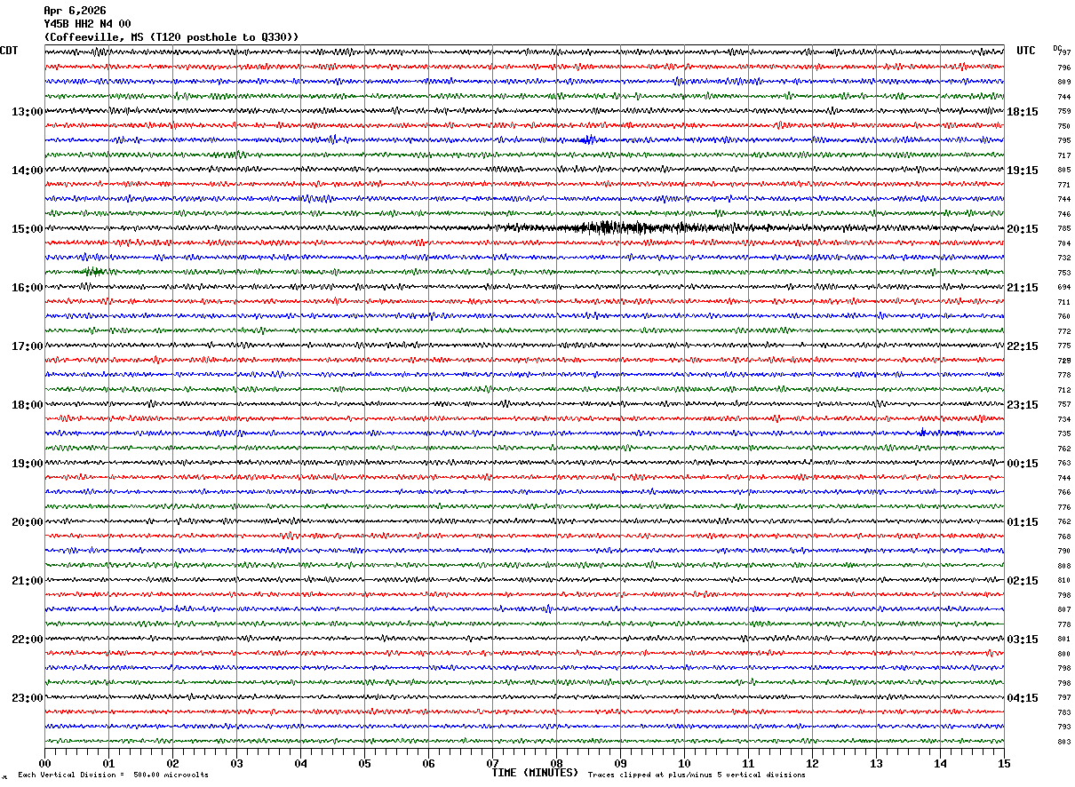
Task: Click the green burst at start of 15:45 trace
Action: [93, 271]
